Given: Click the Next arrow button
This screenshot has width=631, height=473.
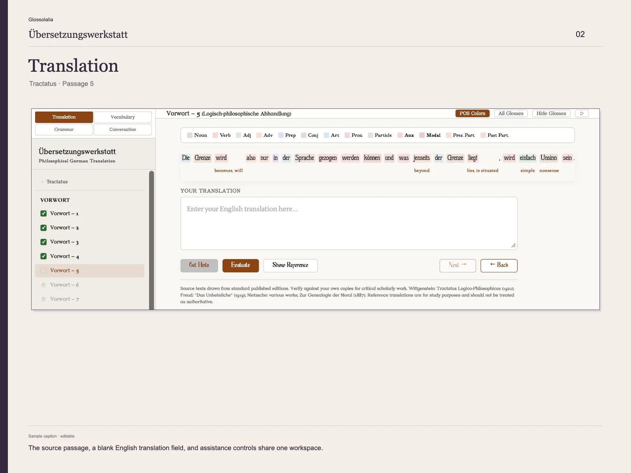Looking at the screenshot, I should tap(457, 266).
